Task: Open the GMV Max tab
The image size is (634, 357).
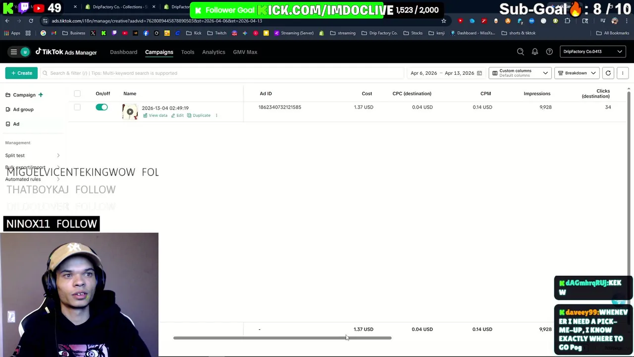Action: (x=245, y=52)
